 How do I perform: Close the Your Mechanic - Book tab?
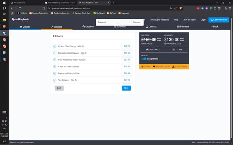coord(108,3)
